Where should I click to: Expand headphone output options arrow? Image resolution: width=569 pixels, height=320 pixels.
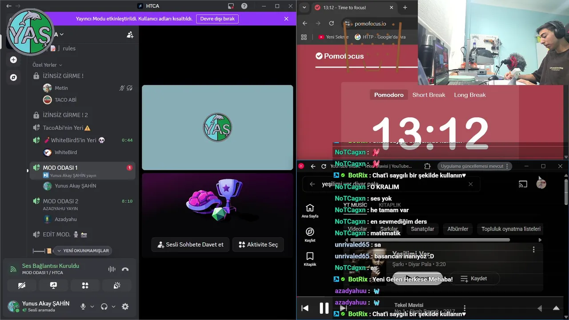pyautogui.click(x=113, y=307)
